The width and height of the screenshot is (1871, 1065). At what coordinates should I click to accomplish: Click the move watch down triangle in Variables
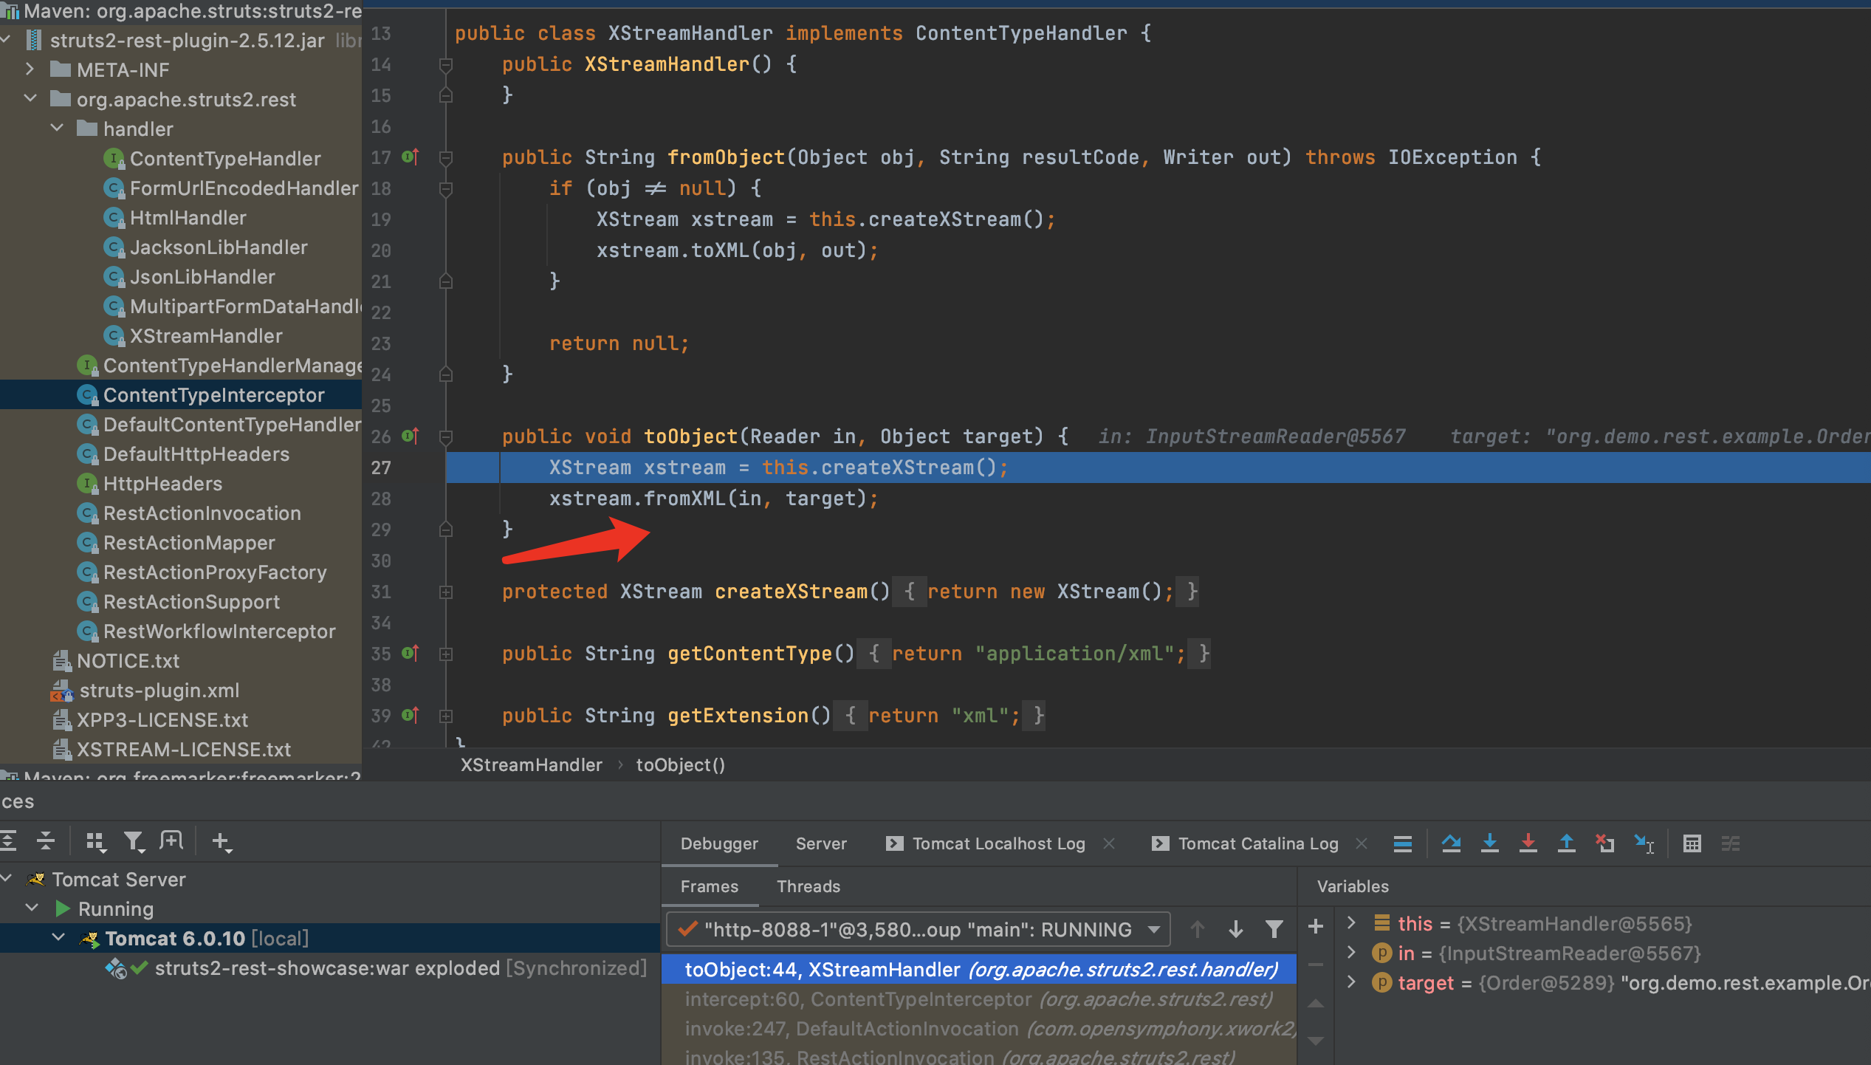point(1316,1041)
